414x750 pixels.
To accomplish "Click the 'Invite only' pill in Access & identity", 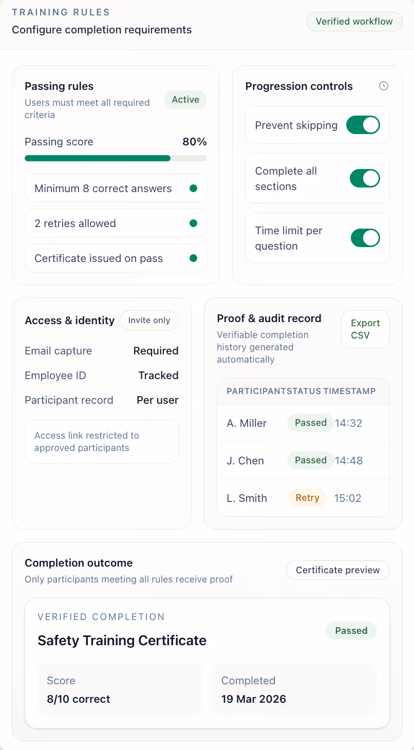I will (x=149, y=320).
